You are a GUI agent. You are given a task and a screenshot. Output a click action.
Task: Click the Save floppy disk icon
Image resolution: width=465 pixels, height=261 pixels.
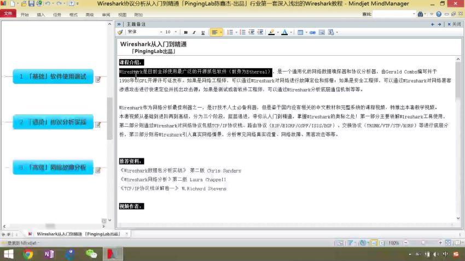(x=31, y=4)
